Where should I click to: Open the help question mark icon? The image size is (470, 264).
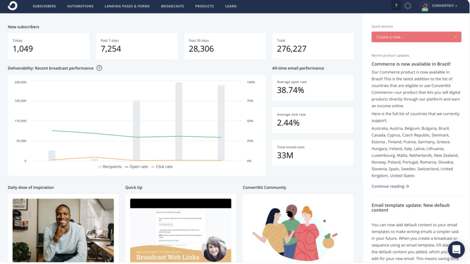click(396, 6)
